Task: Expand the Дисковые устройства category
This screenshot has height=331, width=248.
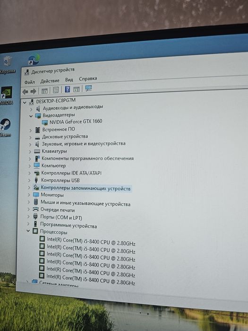Action: [30, 138]
